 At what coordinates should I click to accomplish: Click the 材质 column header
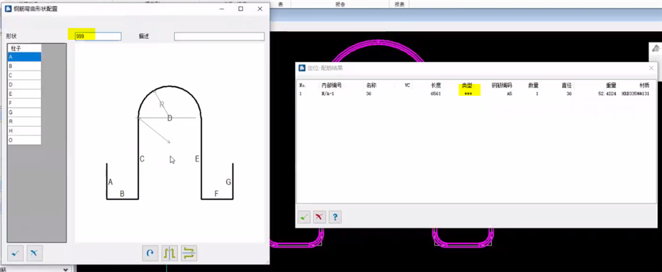click(x=644, y=85)
